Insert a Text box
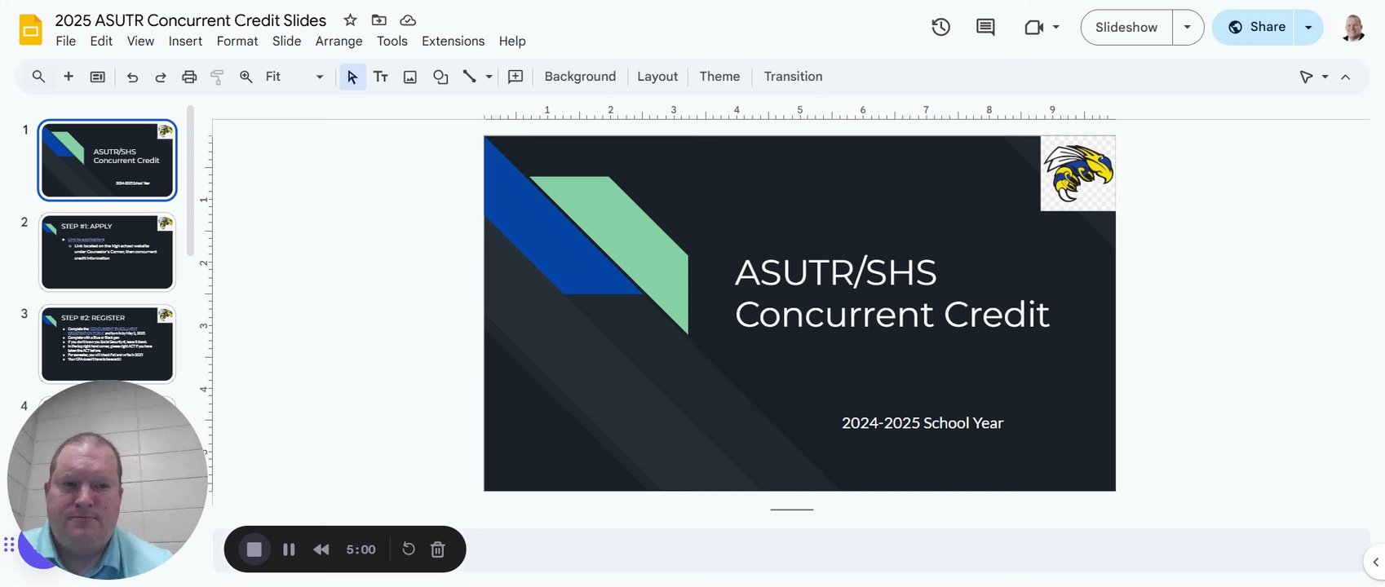This screenshot has width=1385, height=587. [381, 77]
